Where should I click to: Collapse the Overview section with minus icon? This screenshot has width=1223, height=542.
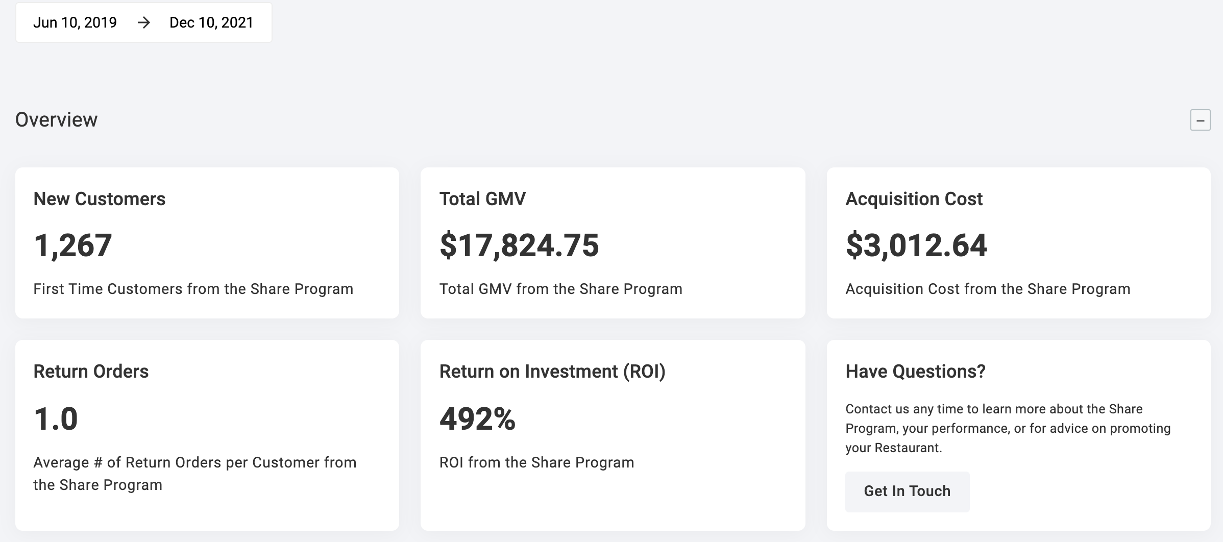1200,120
